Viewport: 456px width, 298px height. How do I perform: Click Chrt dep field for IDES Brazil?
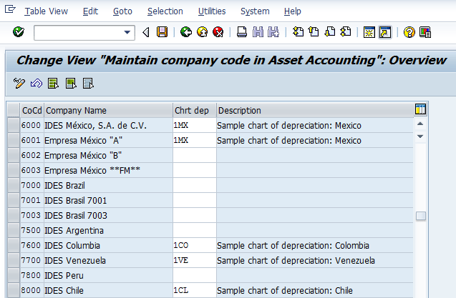point(194,186)
